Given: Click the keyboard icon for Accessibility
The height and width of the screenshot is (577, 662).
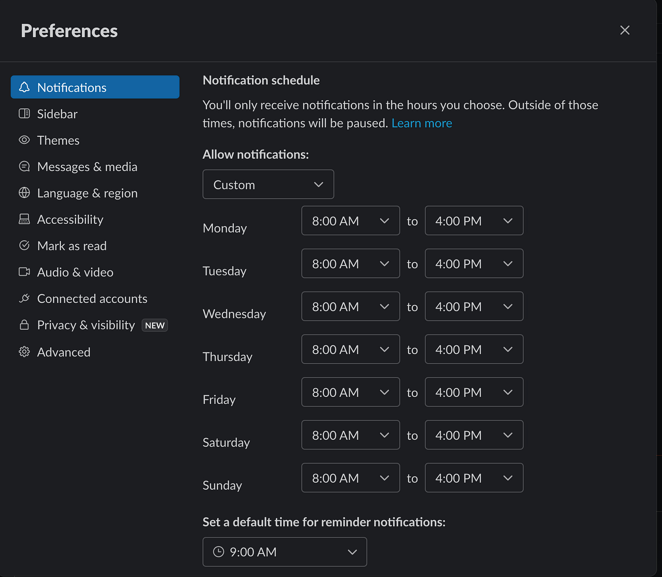Looking at the screenshot, I should (x=24, y=219).
